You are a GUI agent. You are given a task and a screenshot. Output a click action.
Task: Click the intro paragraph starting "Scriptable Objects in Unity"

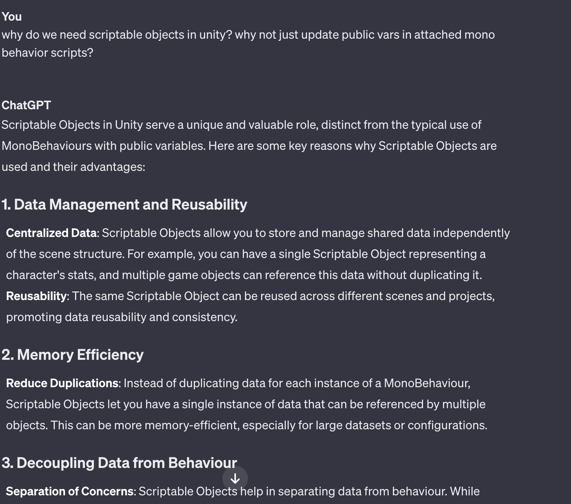241,125
